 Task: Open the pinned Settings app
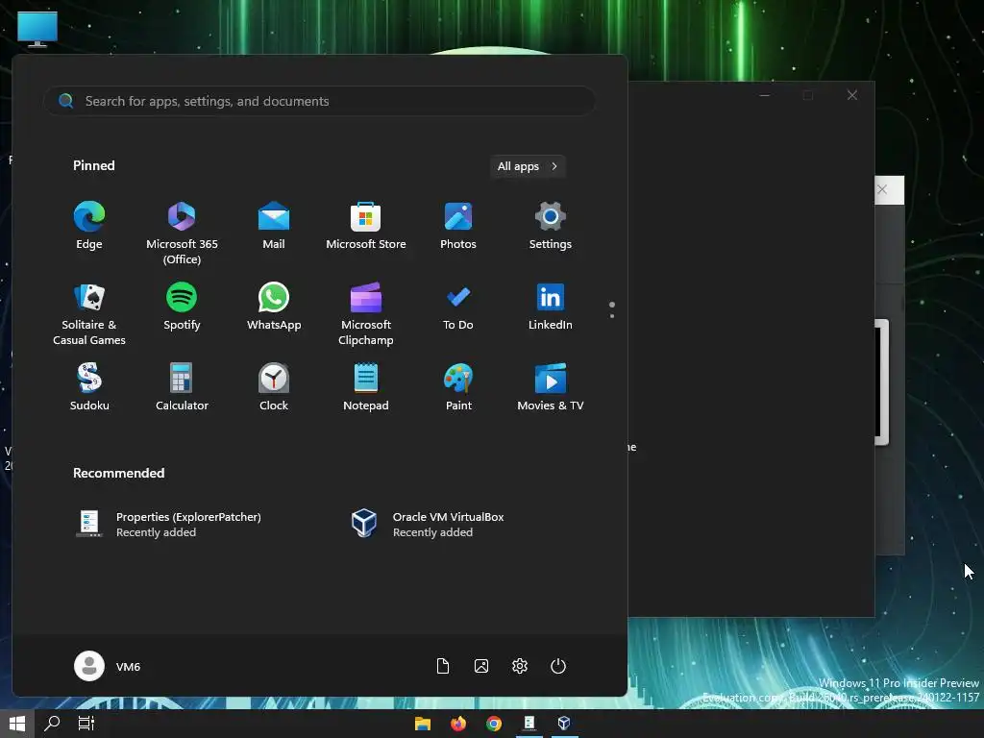pos(551,226)
